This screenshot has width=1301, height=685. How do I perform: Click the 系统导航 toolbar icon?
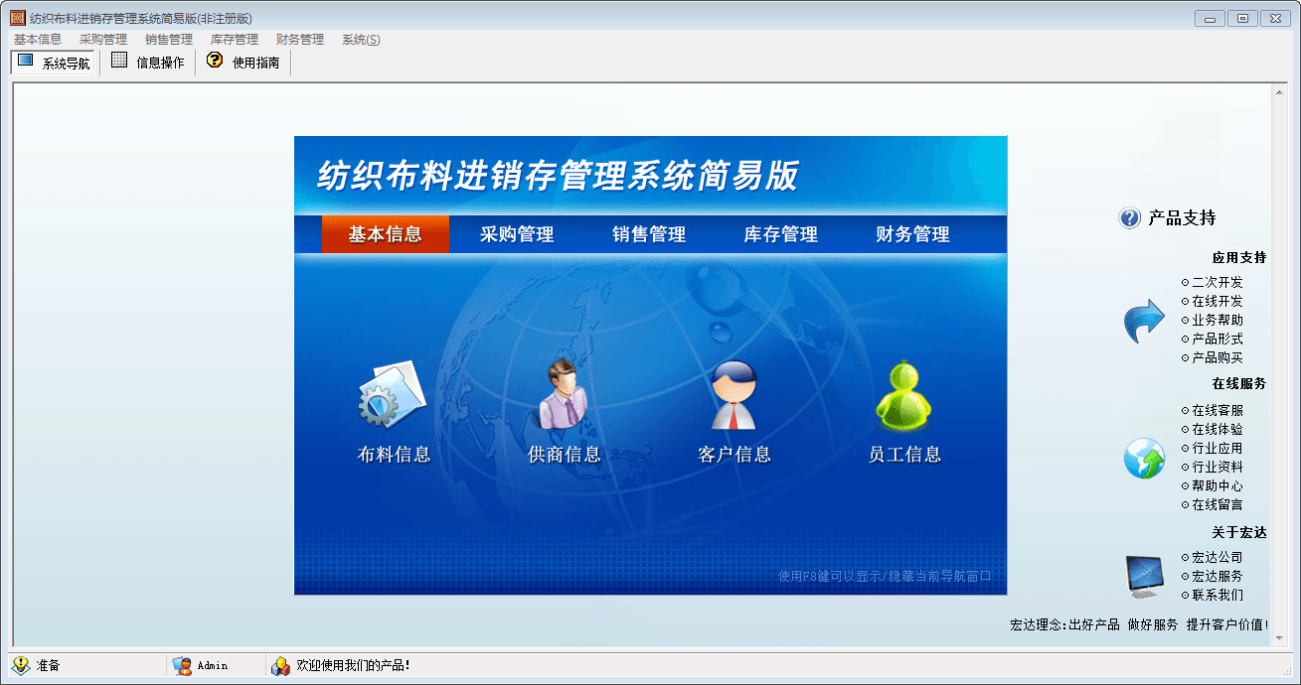point(26,62)
